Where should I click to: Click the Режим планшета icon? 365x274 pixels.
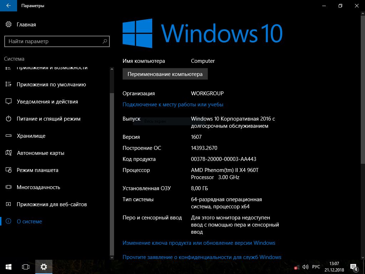[9, 170]
